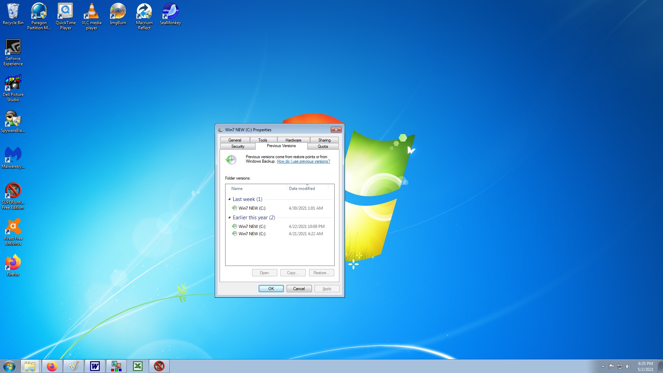Click the Word icon in the taskbar
Viewport: 663px width, 373px height.
tap(95, 366)
